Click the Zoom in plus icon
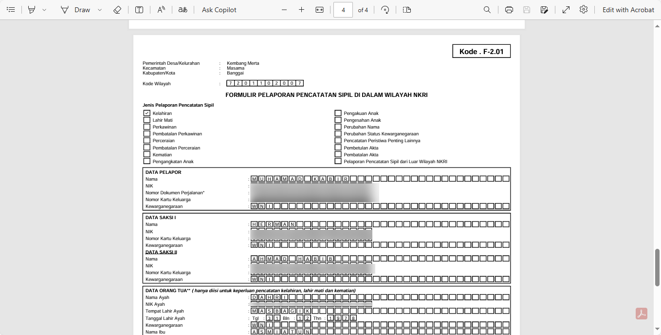This screenshot has width=661, height=335. tap(301, 10)
